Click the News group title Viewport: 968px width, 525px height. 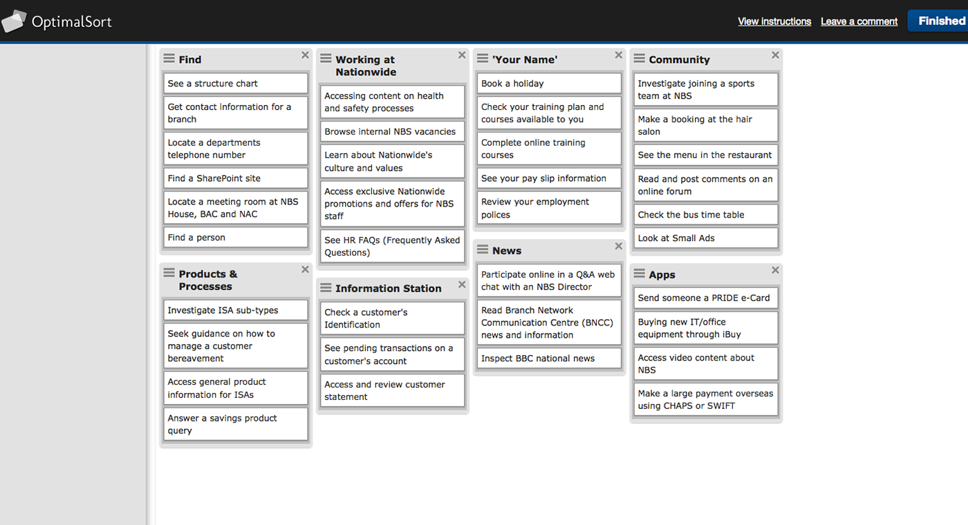tap(507, 251)
